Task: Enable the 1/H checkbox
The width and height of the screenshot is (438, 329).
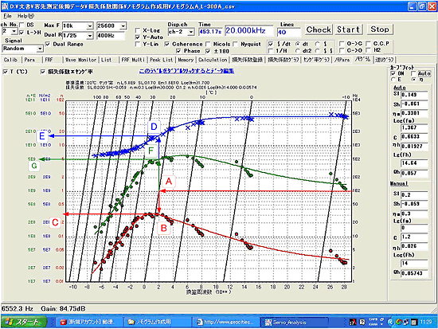Action: tap(271, 51)
